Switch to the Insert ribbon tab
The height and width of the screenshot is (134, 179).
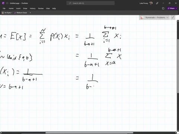click(18, 9)
